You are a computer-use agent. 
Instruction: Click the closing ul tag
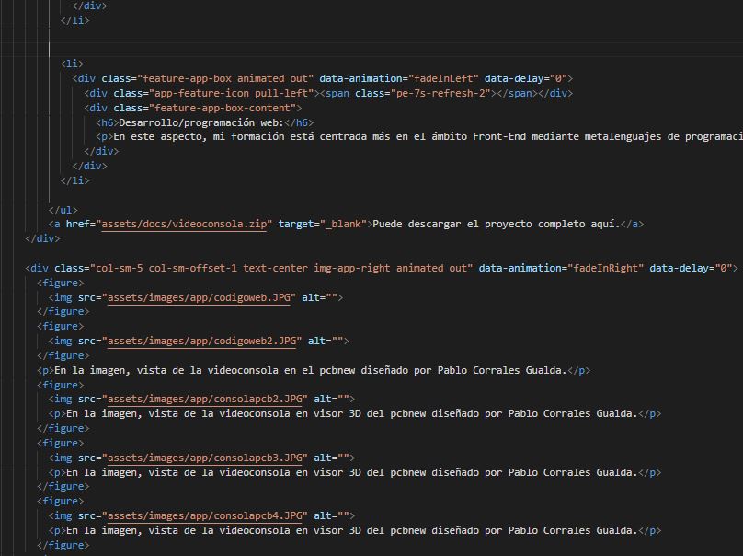[63, 210]
